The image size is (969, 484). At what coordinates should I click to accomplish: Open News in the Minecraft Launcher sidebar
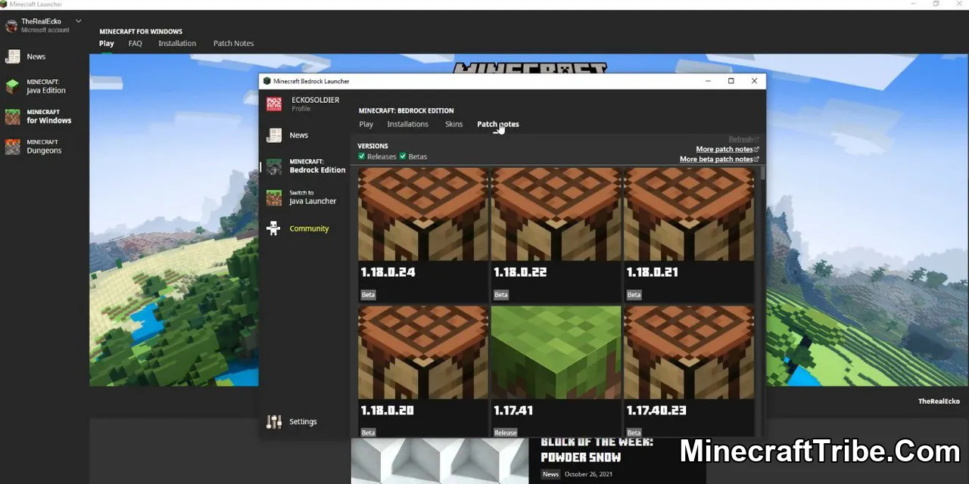point(36,57)
